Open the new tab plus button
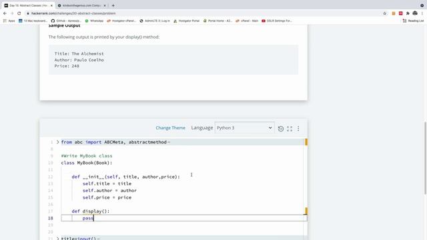Screen dimensions: 427x240 click(x=113, y=5)
